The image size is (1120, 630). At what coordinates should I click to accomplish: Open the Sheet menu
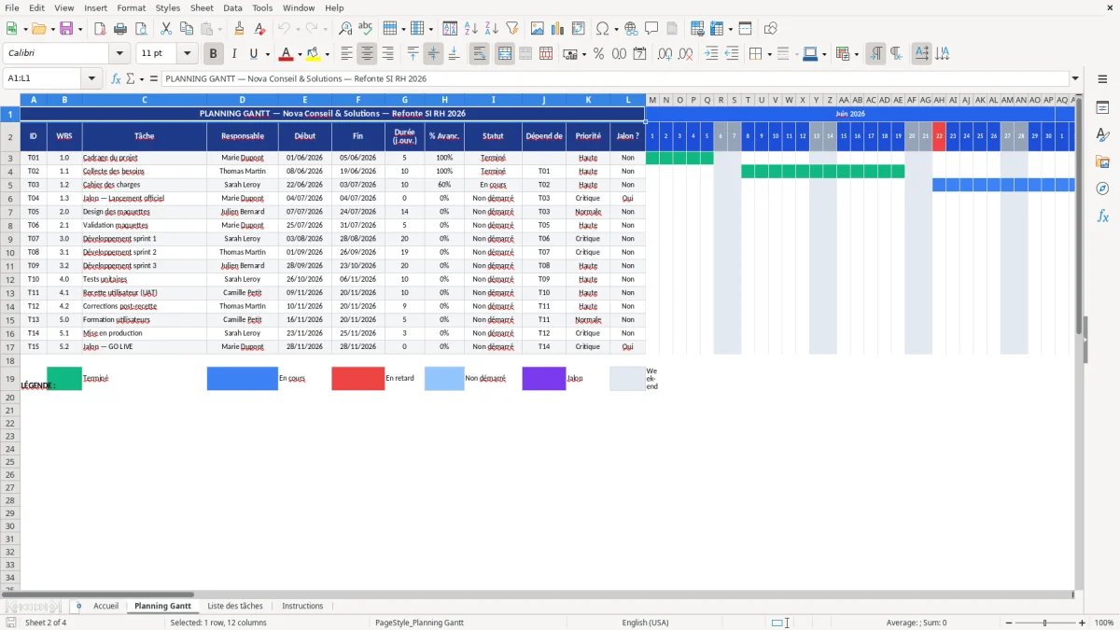click(x=202, y=7)
